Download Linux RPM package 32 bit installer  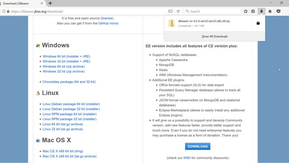70,119
